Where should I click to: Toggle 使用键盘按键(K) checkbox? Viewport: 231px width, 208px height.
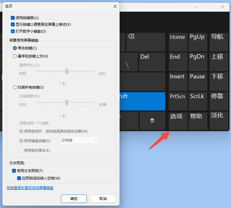(x=21, y=141)
